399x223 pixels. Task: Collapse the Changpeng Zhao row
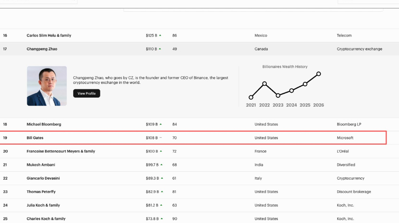coord(199,49)
